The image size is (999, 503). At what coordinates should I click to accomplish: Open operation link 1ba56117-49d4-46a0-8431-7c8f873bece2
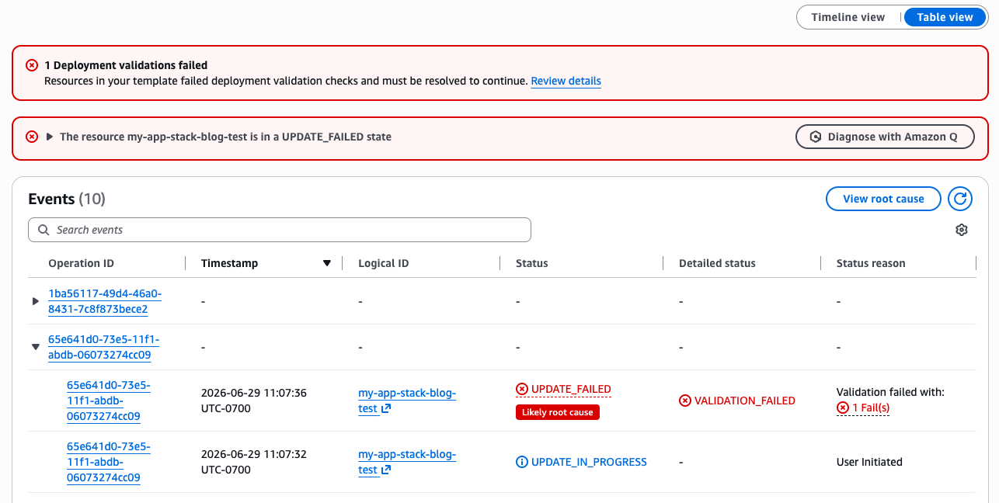tap(105, 301)
